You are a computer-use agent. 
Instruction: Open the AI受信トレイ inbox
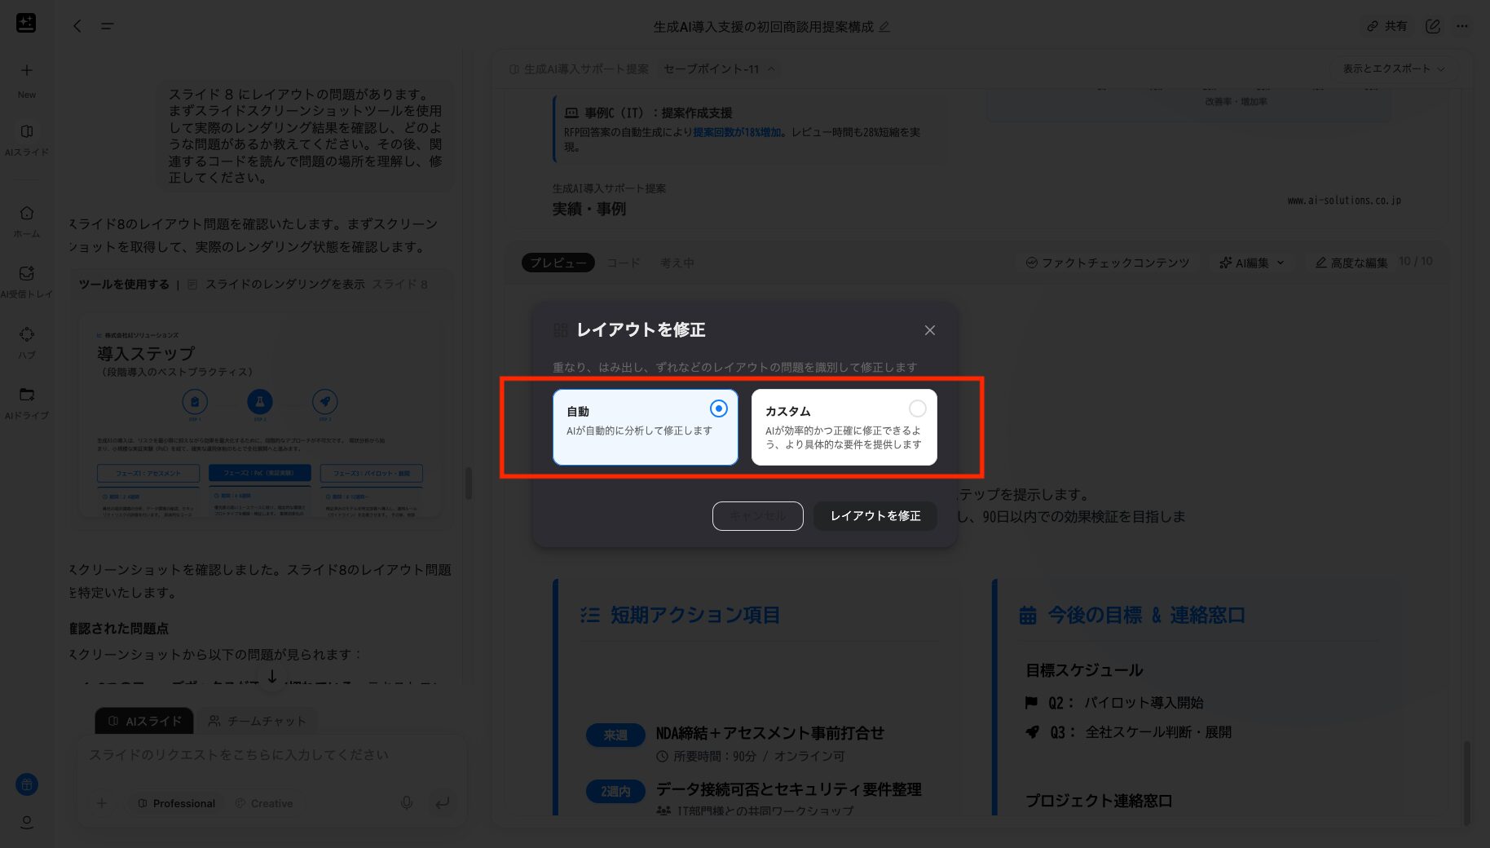27,280
